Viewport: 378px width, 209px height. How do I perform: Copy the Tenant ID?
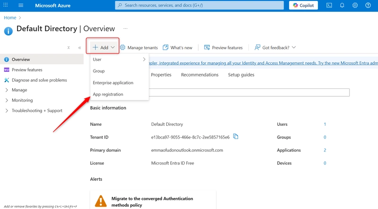[x=236, y=137]
